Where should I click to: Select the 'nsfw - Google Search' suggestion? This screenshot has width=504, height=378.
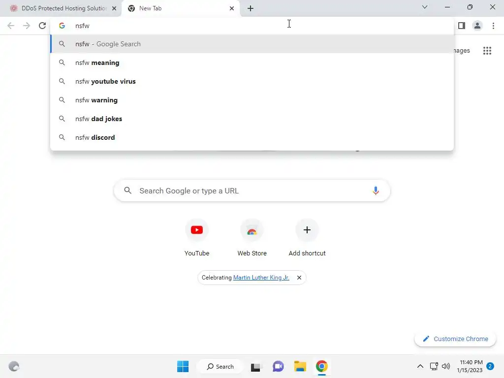[x=252, y=44]
